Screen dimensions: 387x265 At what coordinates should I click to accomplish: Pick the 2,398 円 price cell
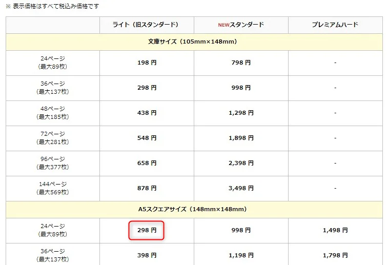click(241, 163)
